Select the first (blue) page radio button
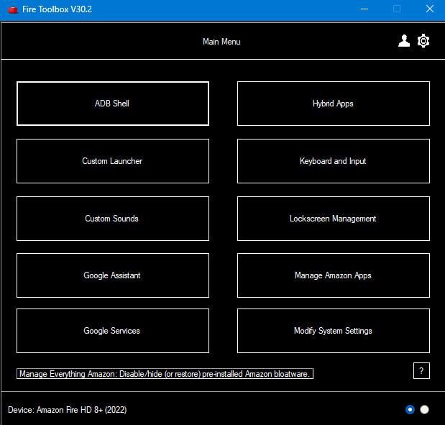Viewport: 445px width, 425px height. click(410, 409)
